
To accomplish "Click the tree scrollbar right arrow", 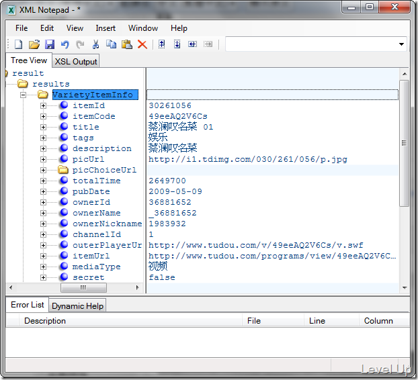I will pos(137,287).
